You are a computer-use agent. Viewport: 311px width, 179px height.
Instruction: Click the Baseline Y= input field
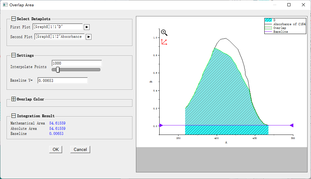[62, 81]
